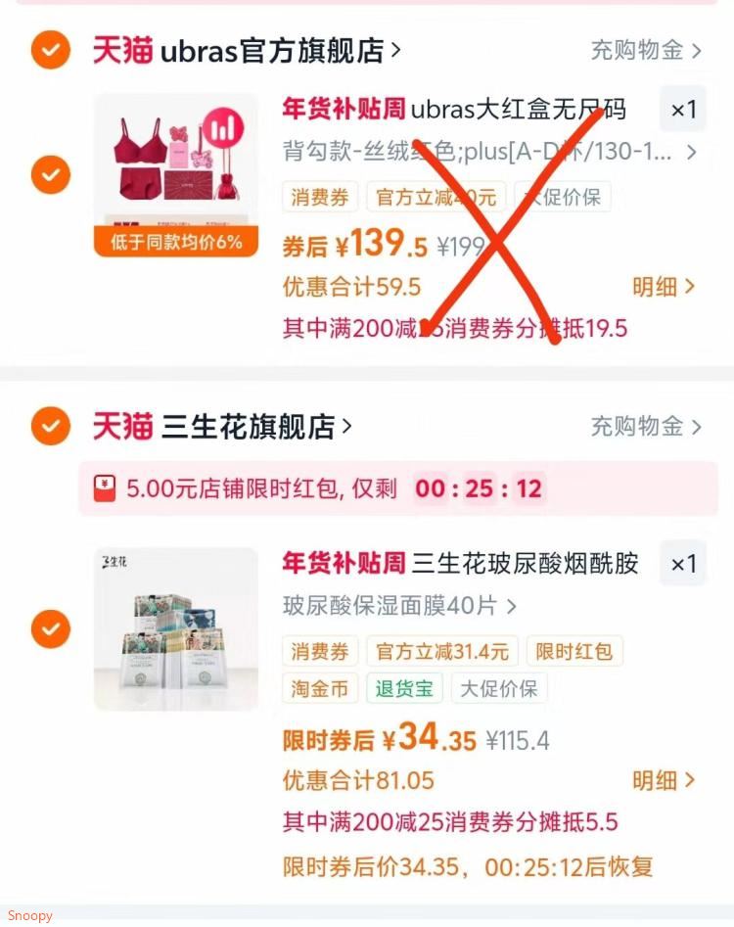Click the ubras red lingerie product thumbnail
Viewport: 734px width, 927px height.
(x=176, y=175)
